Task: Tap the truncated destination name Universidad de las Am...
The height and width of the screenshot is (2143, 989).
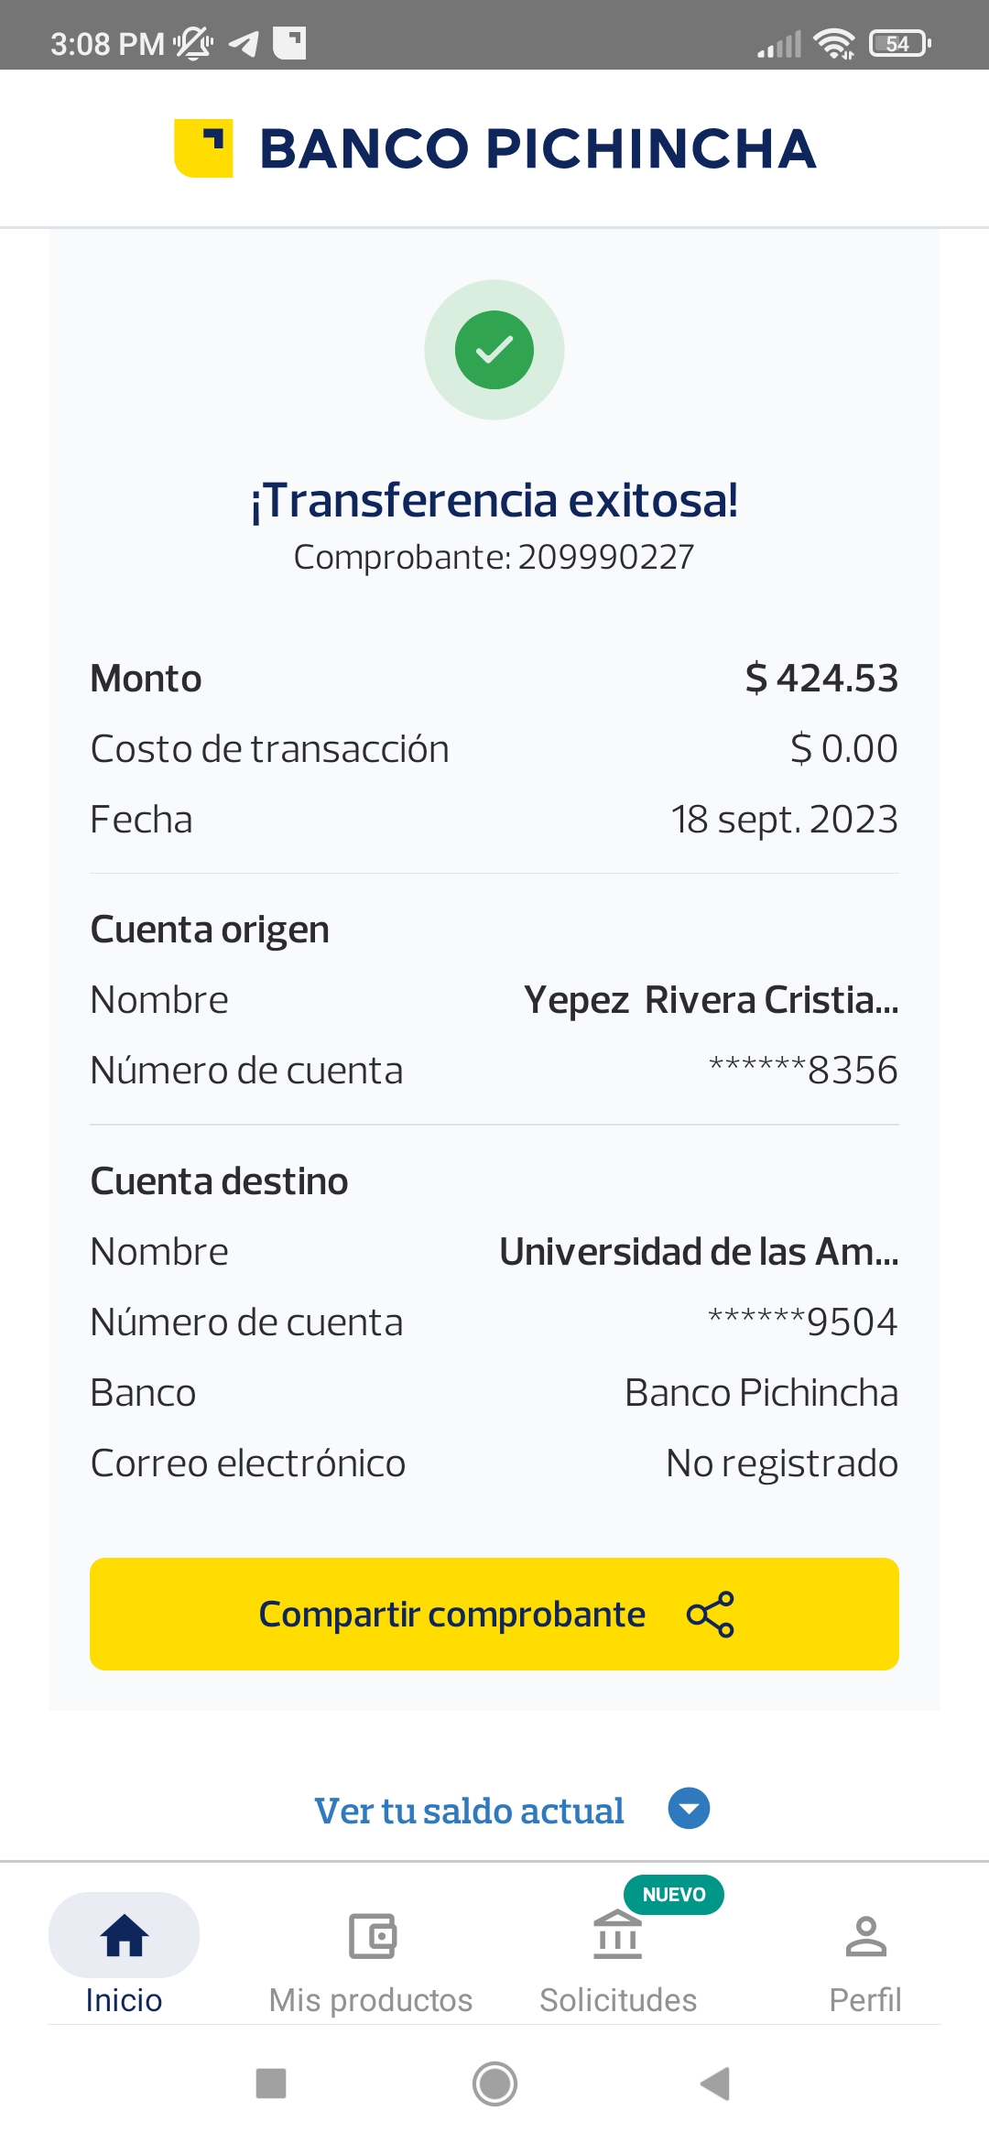Action: (699, 1252)
